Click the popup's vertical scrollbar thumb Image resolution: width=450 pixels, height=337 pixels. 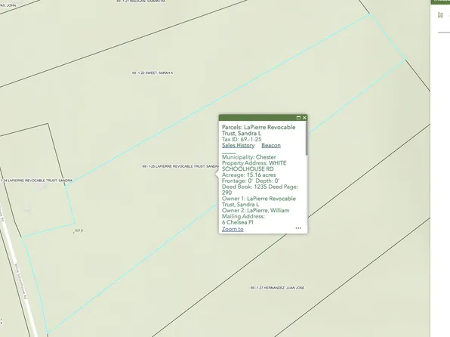pos(307,138)
